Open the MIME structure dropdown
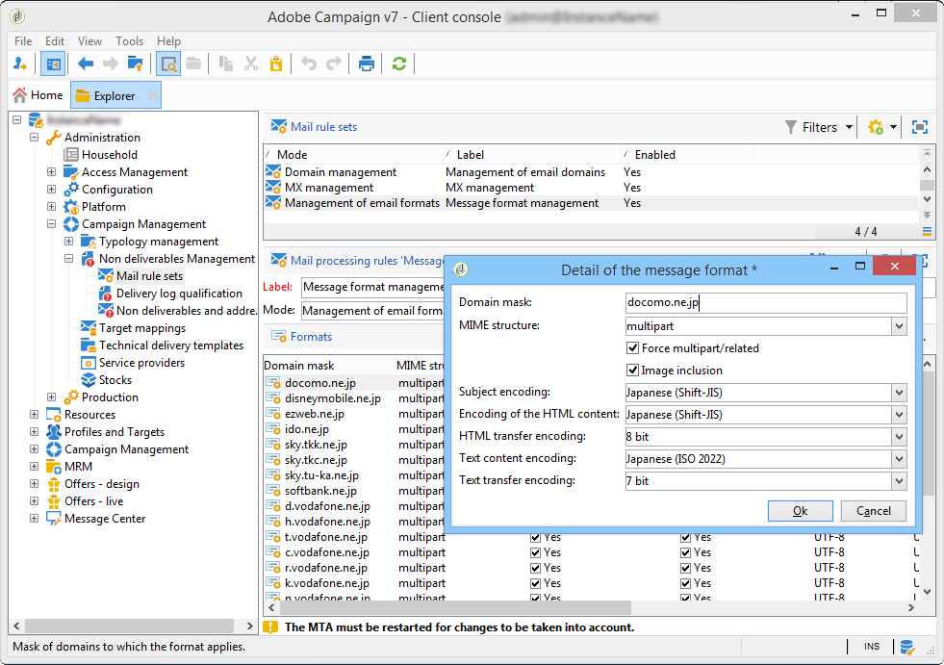The width and height of the screenshot is (944, 665). point(899,326)
